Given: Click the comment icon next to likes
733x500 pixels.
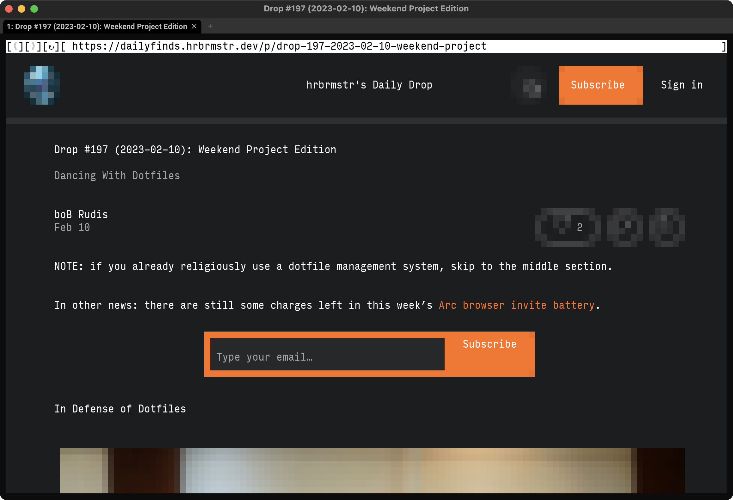Looking at the screenshot, I should coord(625,227).
